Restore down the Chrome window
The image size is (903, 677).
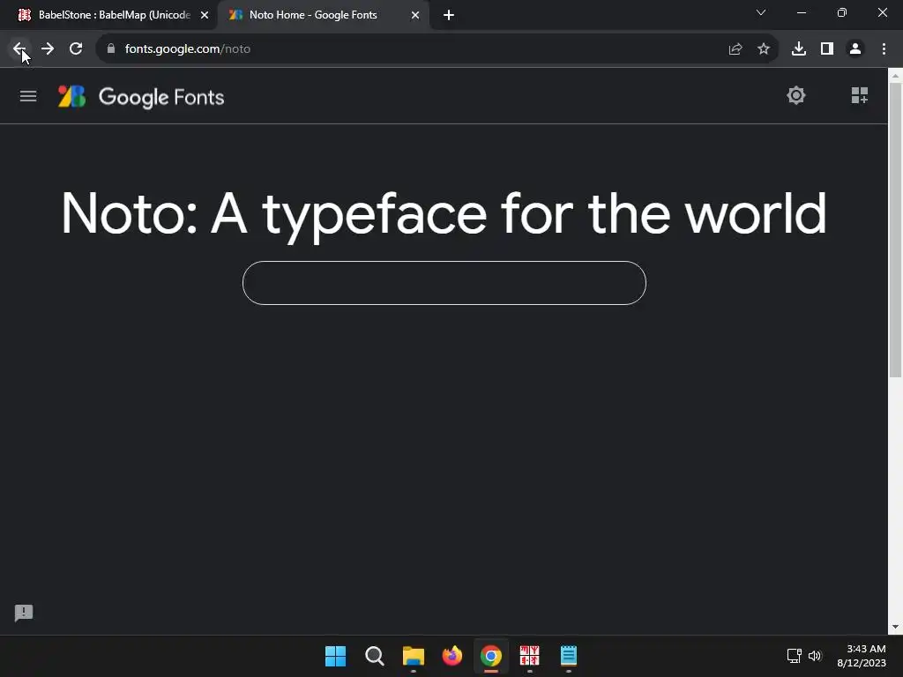[842, 12]
